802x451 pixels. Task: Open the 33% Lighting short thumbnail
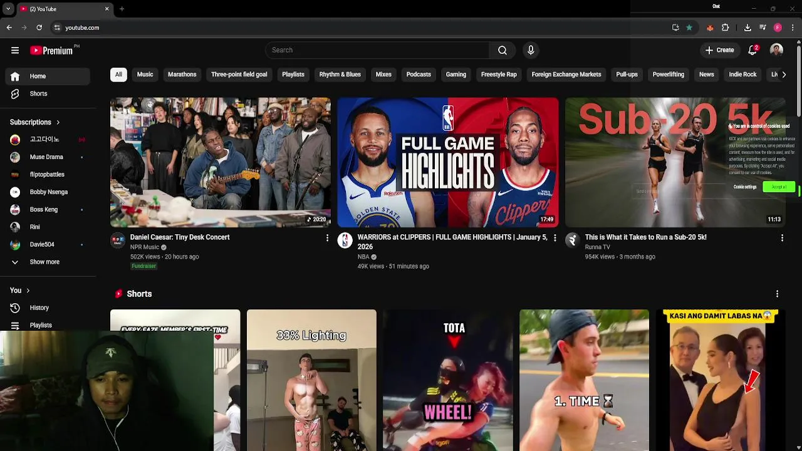311,380
